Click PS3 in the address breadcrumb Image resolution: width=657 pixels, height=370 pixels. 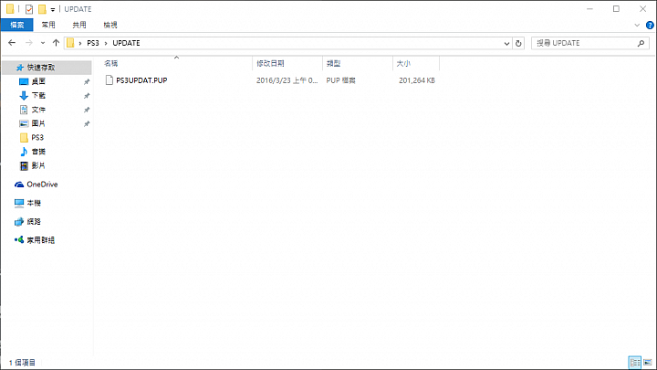pos(93,43)
